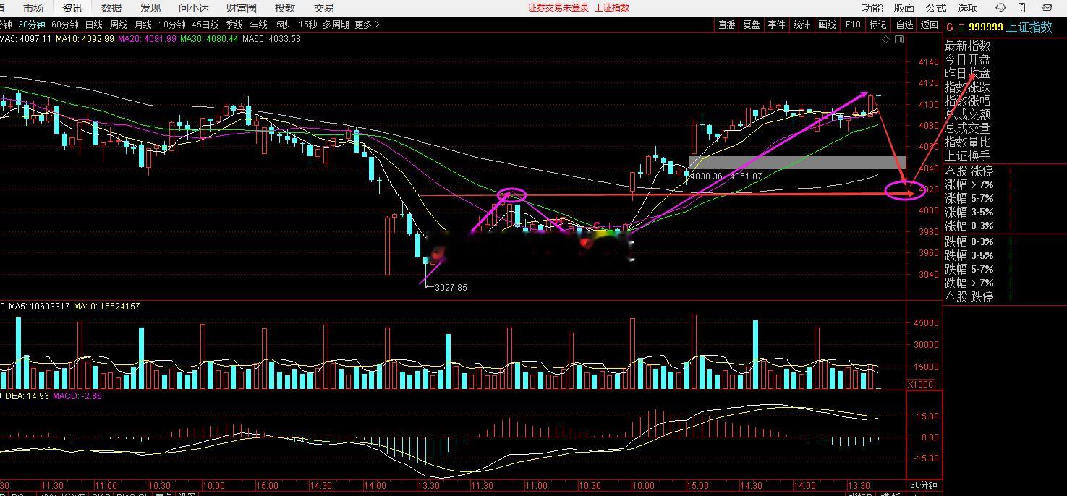This screenshot has height=496, width=1067.
Task: Click the green lines icon before 999999
Action: pos(961,27)
